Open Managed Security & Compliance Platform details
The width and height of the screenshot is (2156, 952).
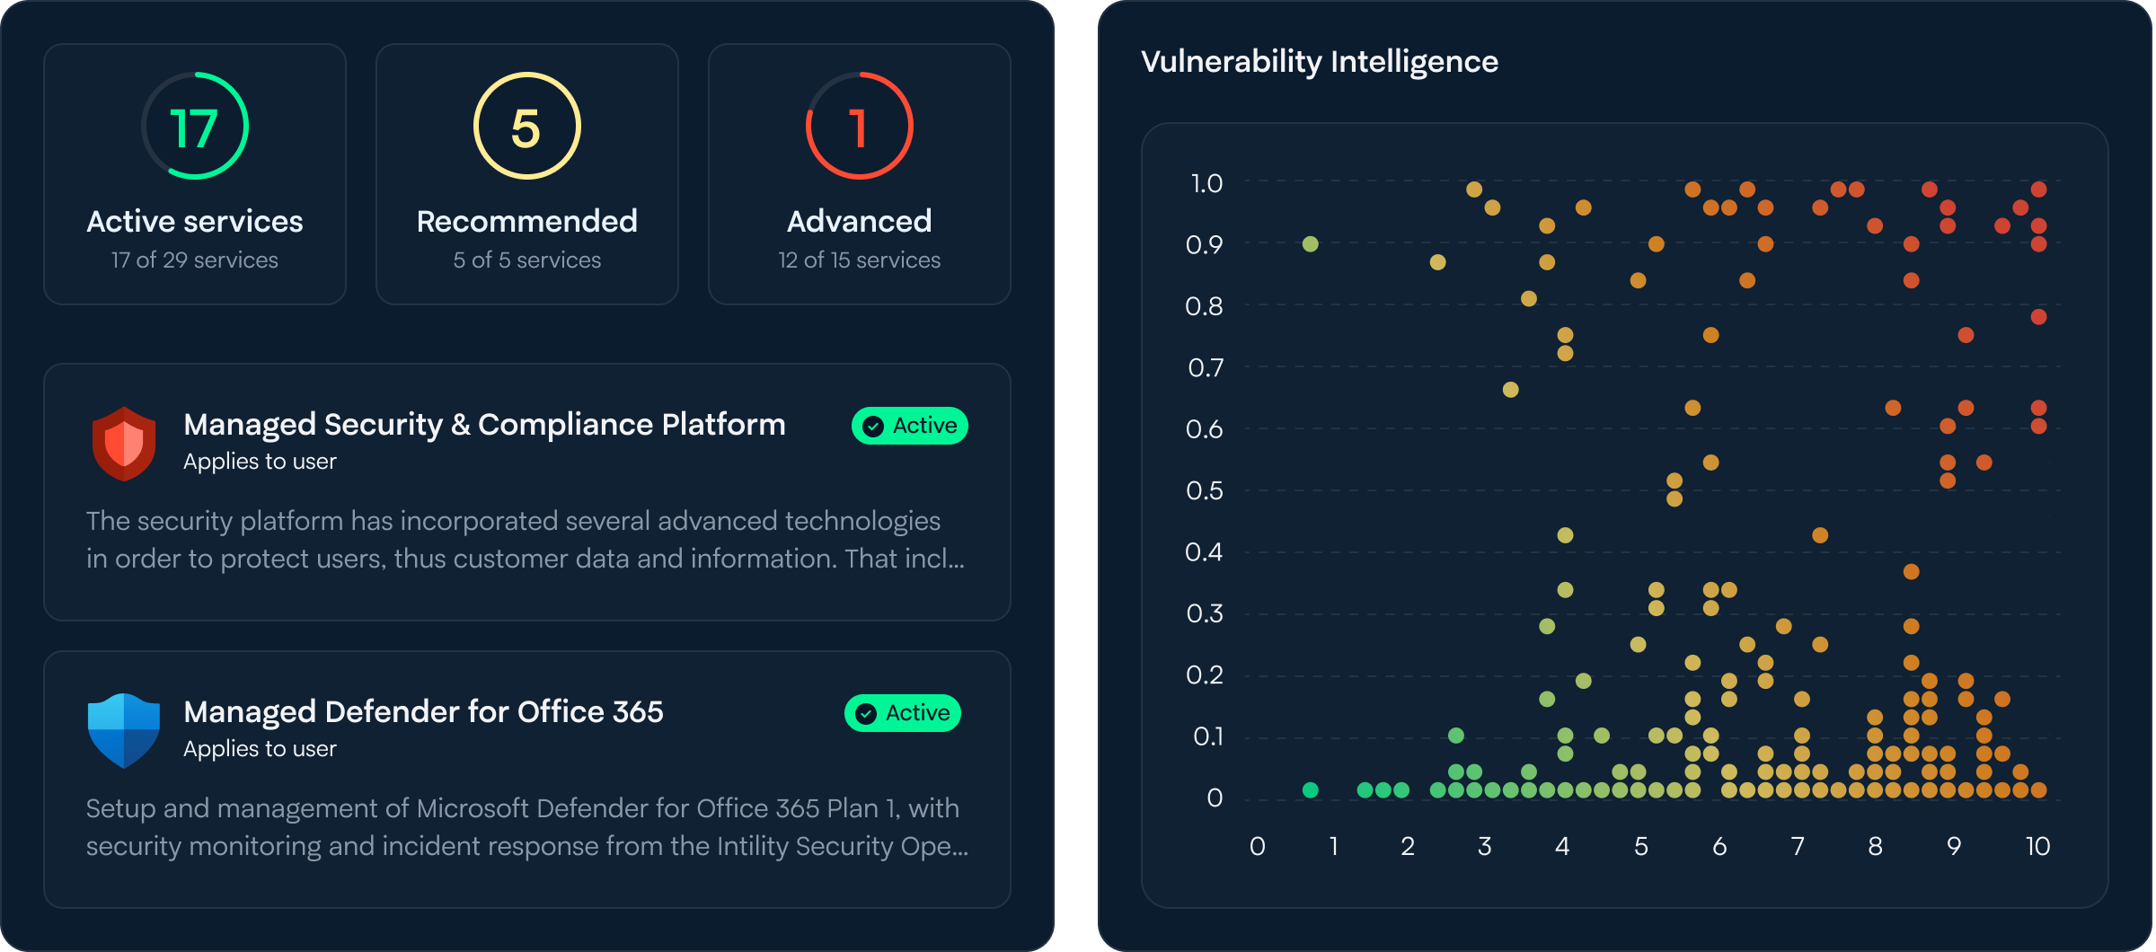click(484, 424)
